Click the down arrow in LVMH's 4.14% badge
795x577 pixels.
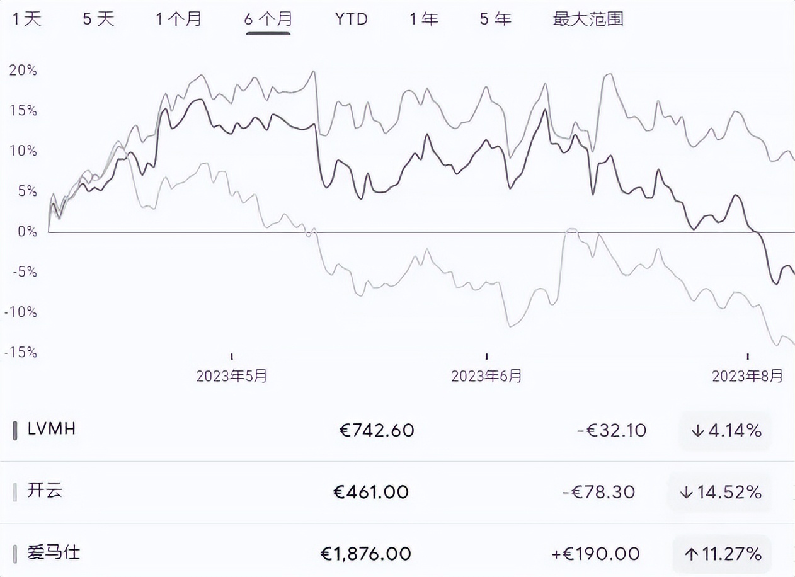(x=697, y=431)
